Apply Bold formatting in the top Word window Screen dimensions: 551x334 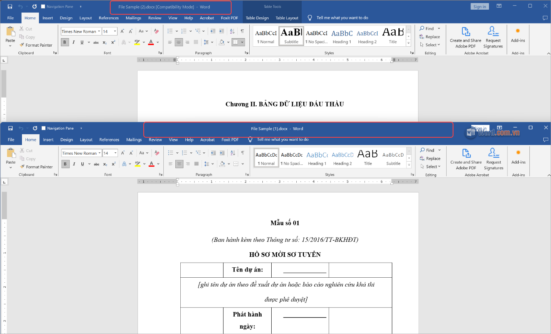tap(64, 42)
